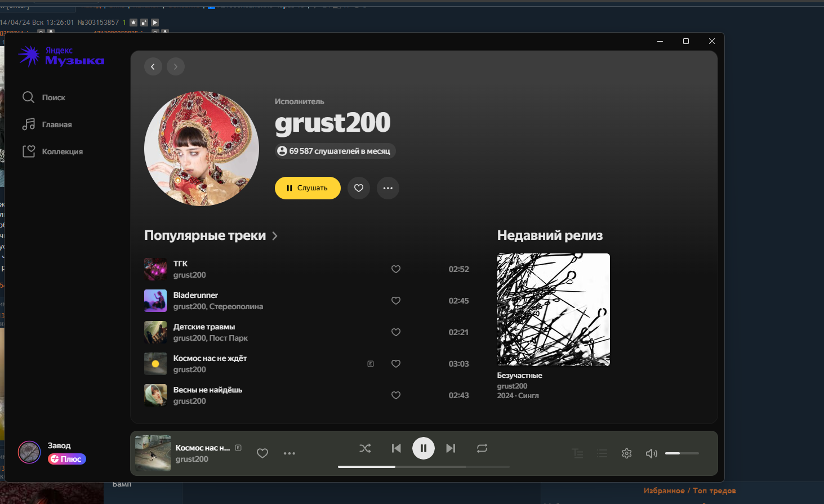
Task: Open the Безучастные release cover
Action: click(x=554, y=310)
